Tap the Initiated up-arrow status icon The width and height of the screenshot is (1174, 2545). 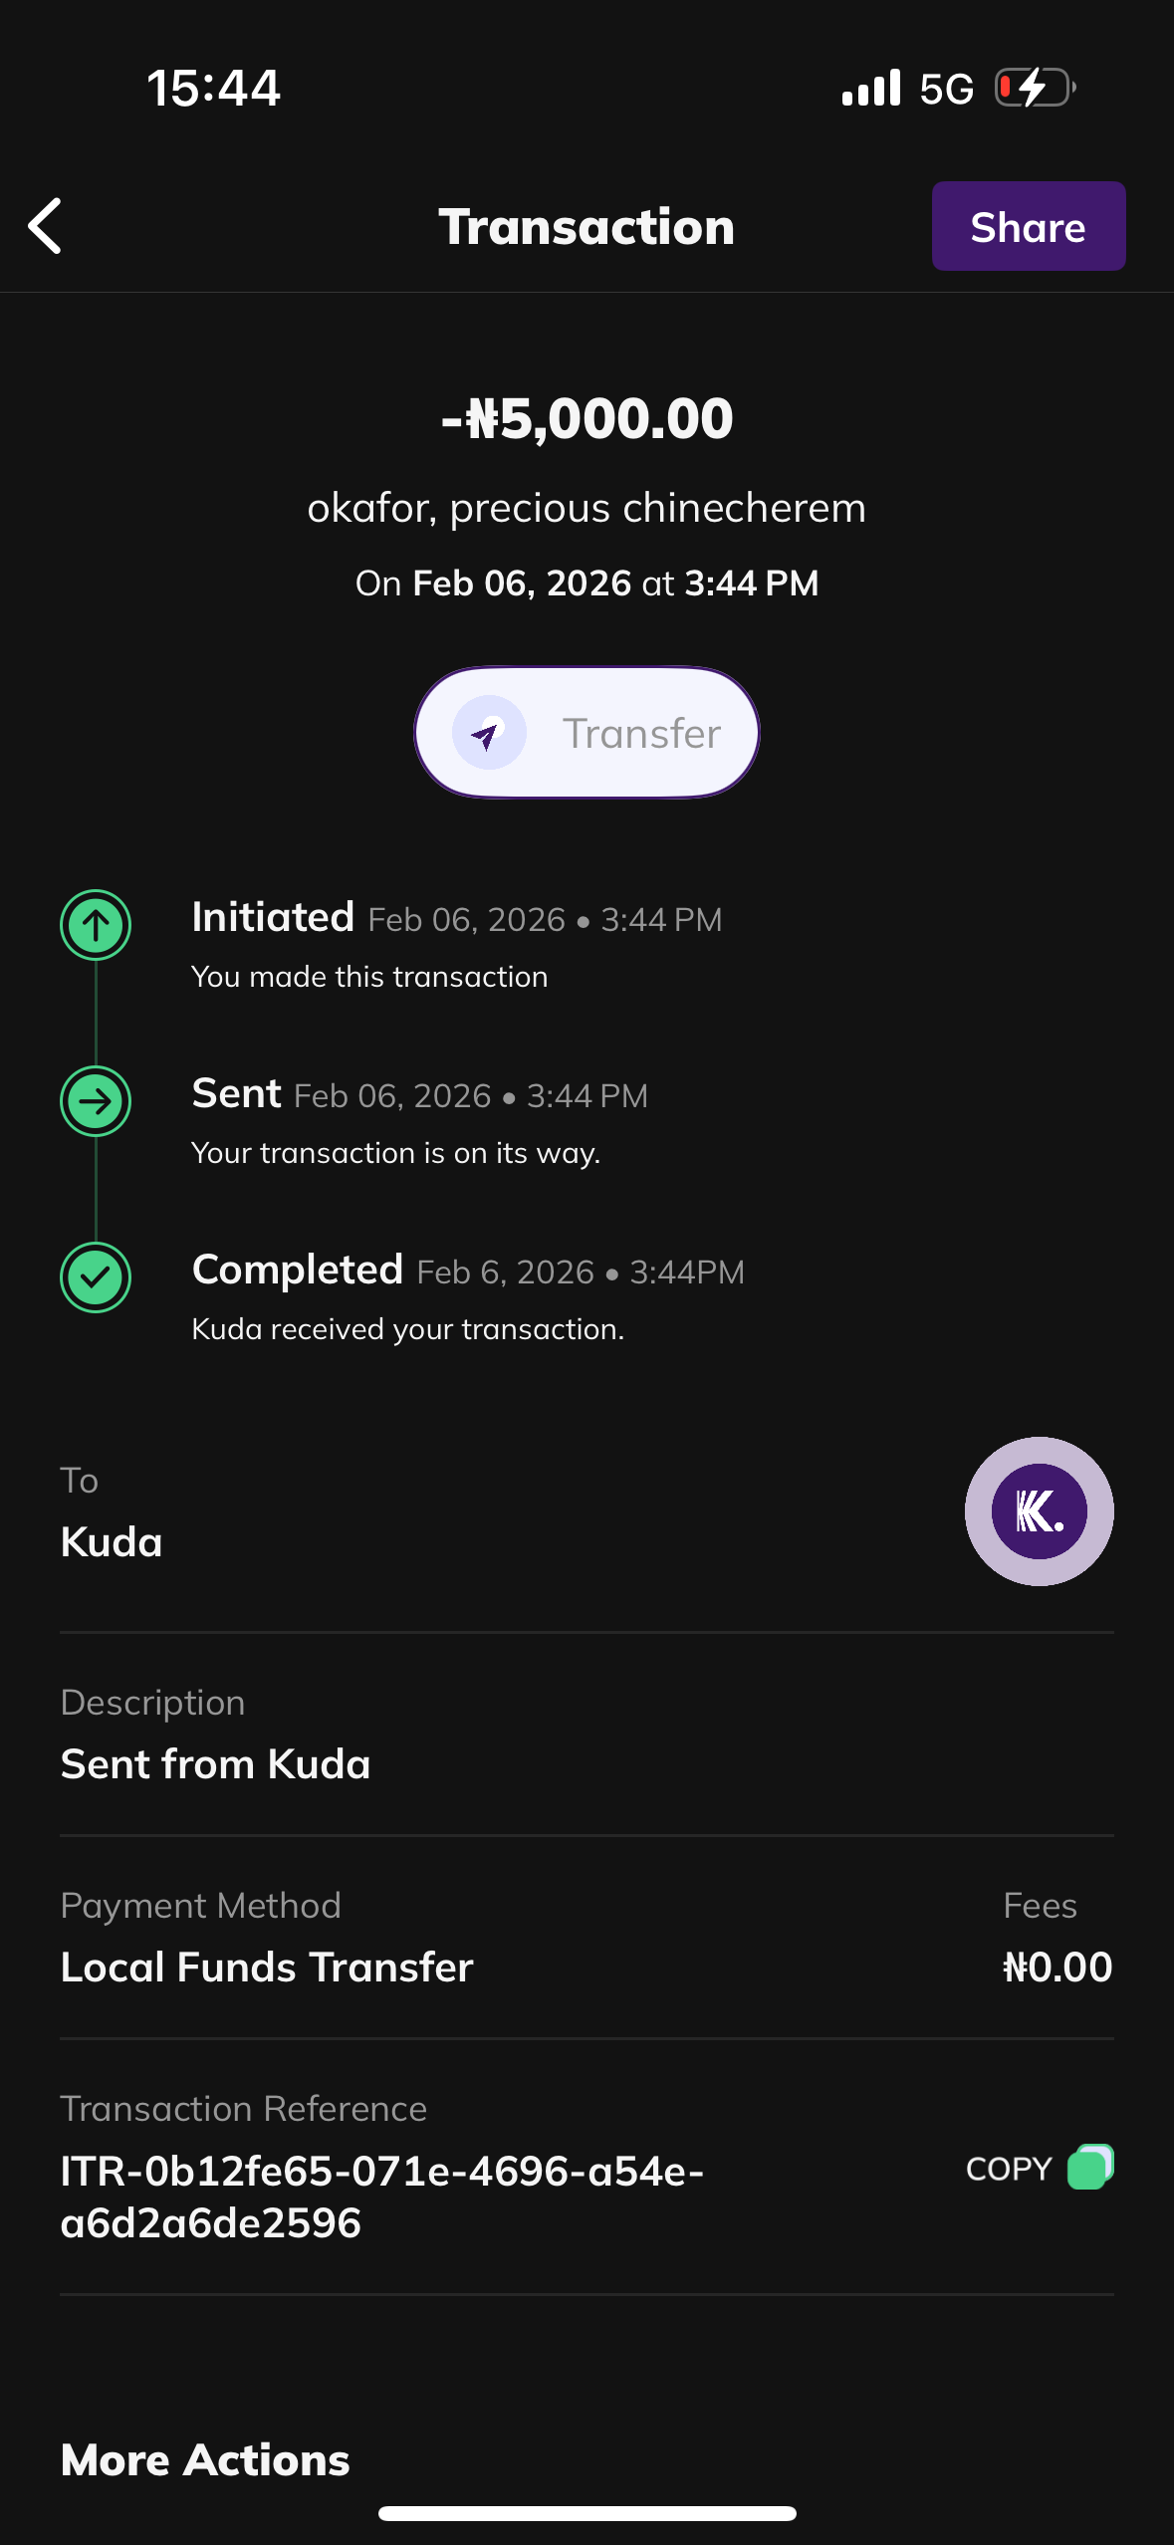(x=96, y=925)
